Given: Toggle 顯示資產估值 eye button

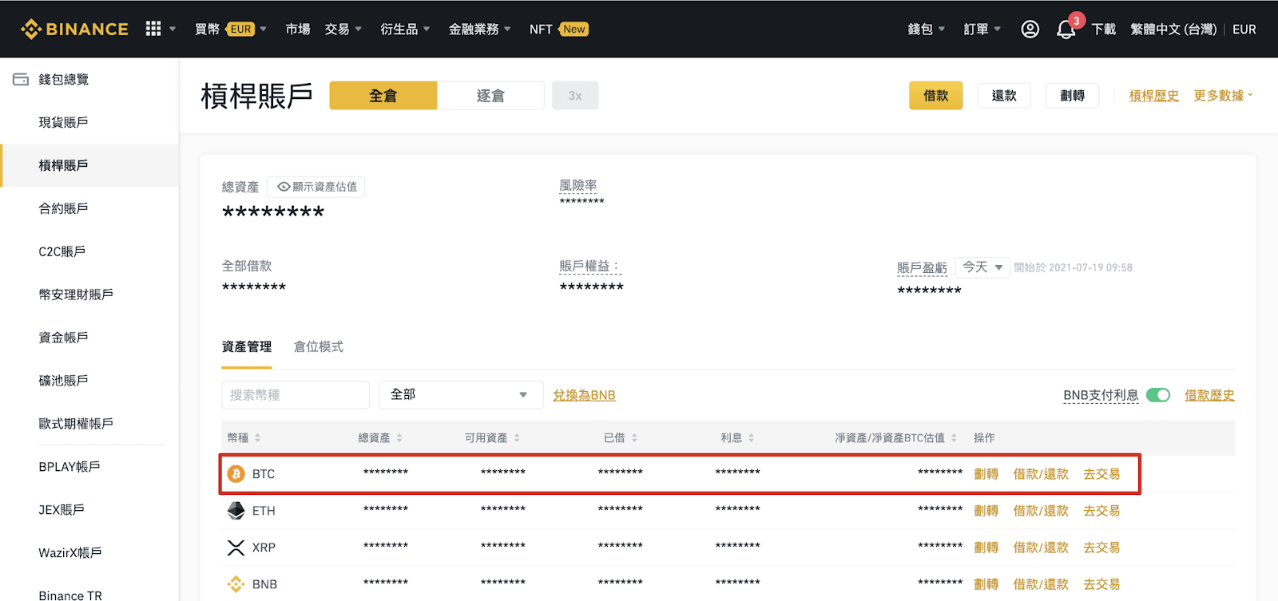Looking at the screenshot, I should pos(316,187).
